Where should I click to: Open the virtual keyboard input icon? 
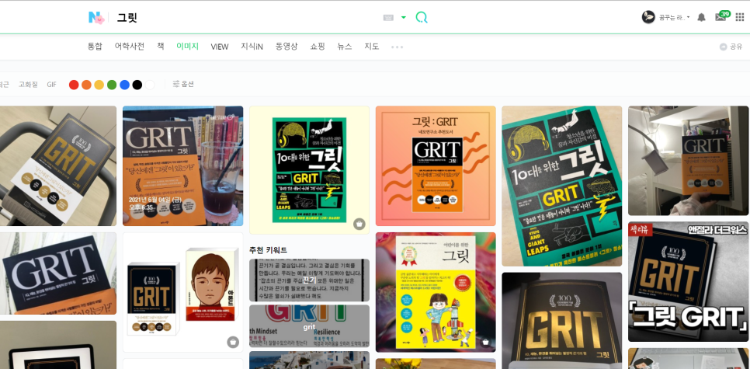pyautogui.click(x=388, y=18)
